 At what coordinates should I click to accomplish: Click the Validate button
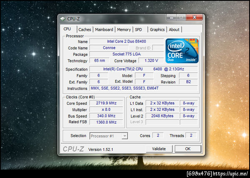pos(159,149)
